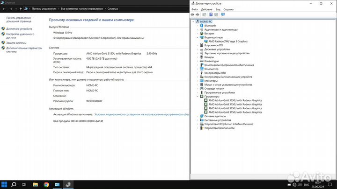The image size is (337, 189).
Task: Select Звуковые, игровые и видеоустройства row
Action: [227, 53]
